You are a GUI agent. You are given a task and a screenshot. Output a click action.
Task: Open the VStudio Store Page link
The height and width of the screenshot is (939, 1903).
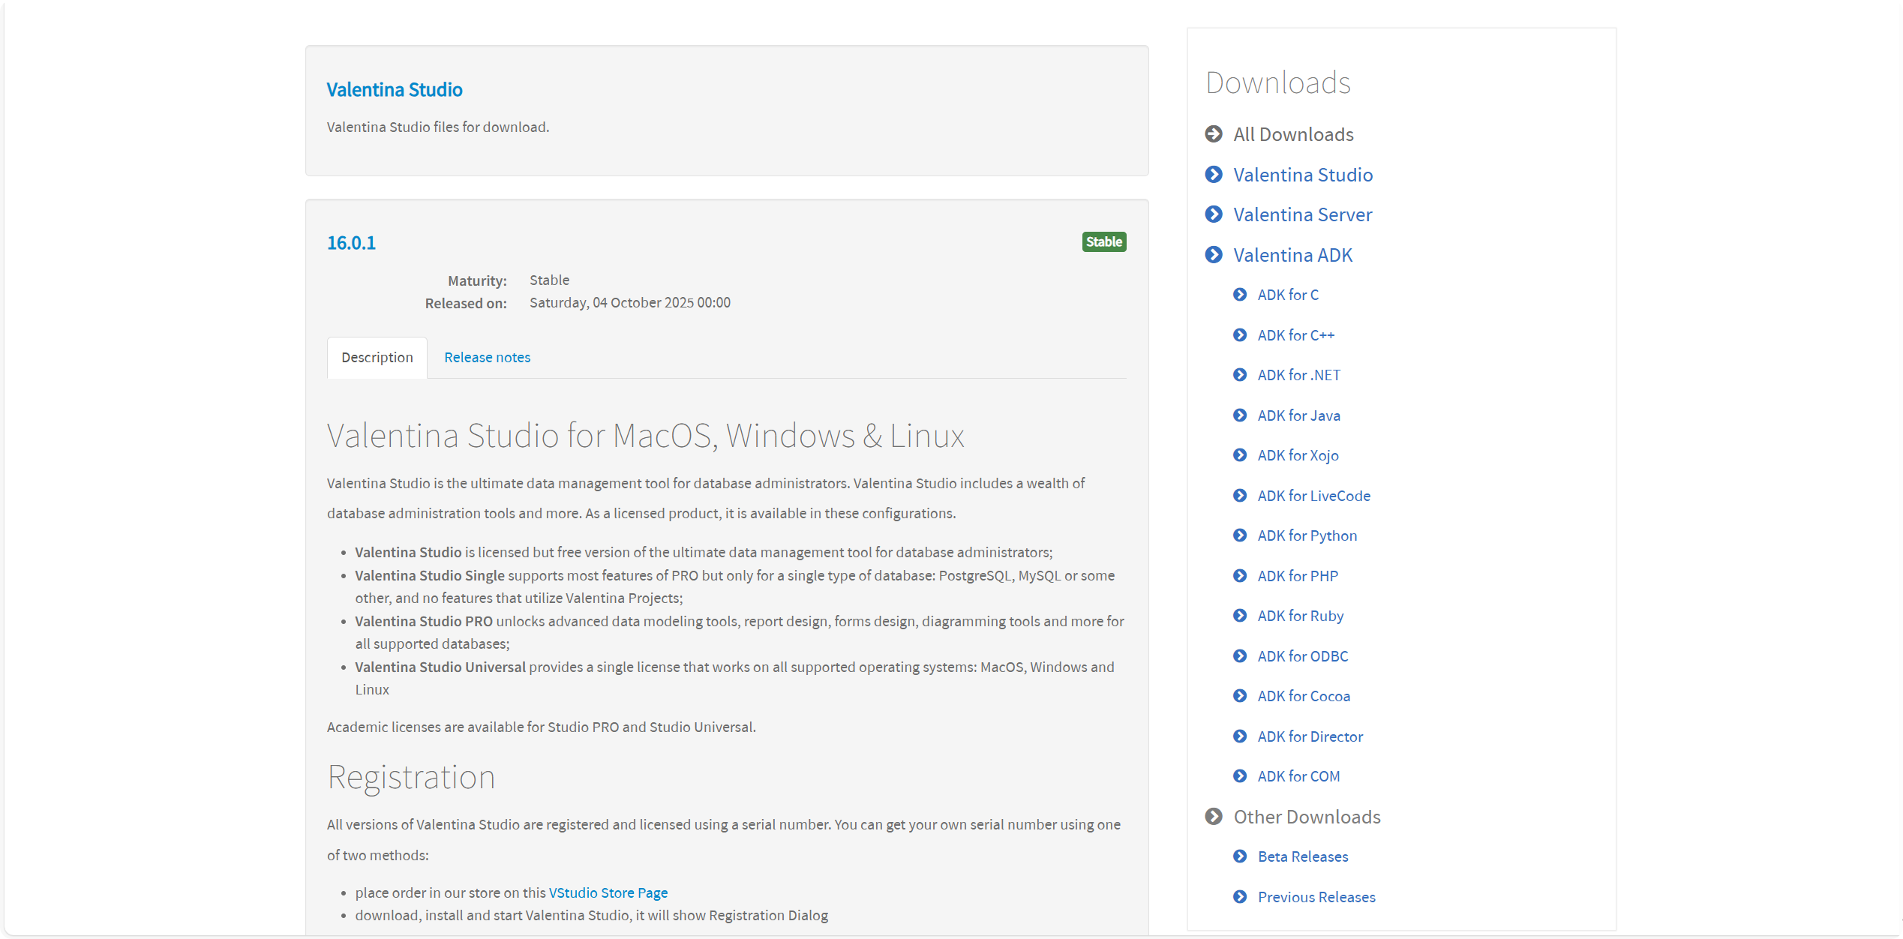pos(608,892)
